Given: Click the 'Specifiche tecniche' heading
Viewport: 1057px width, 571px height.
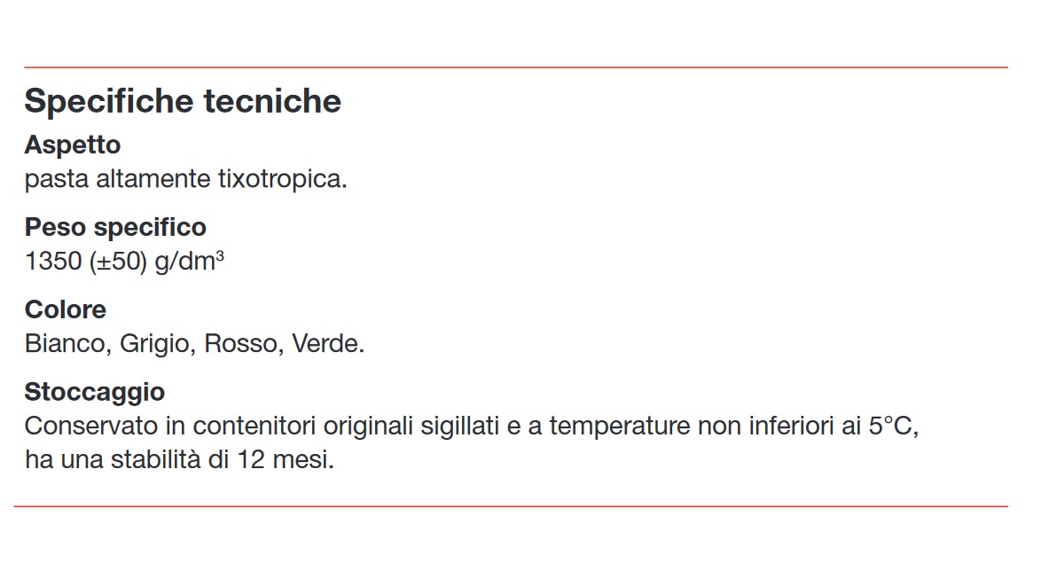Looking at the screenshot, I should tap(183, 102).
